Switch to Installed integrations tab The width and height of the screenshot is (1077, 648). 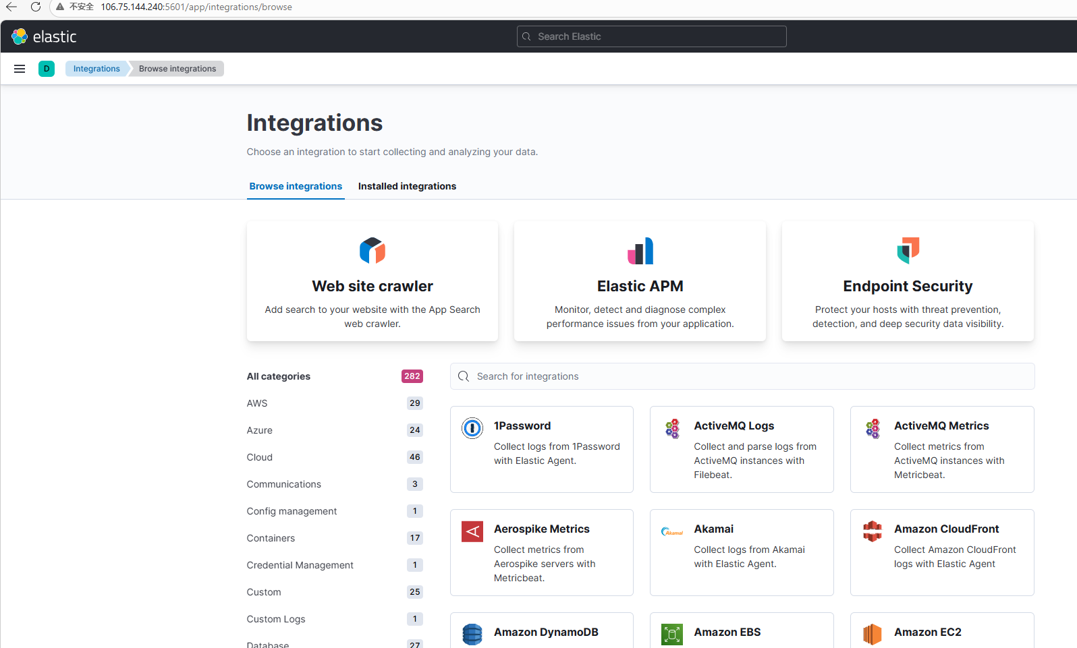tap(407, 186)
